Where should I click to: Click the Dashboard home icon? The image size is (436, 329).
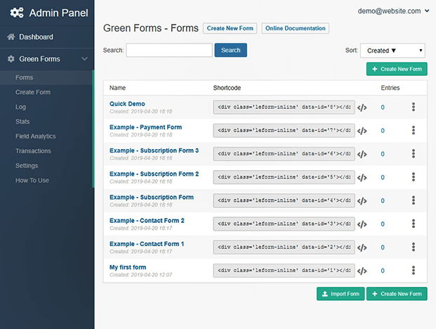[x=11, y=37]
